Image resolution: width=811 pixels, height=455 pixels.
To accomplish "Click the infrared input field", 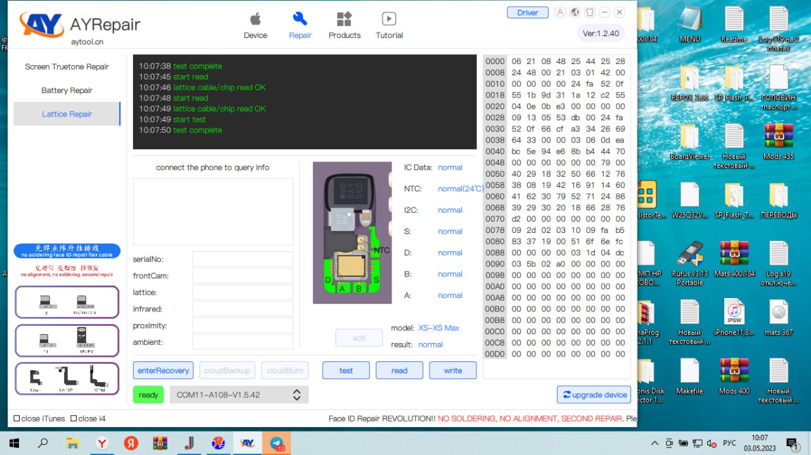I will (243, 309).
